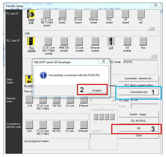Open the System image view
The height and width of the screenshot is (157, 166).
[x=139, y=114]
